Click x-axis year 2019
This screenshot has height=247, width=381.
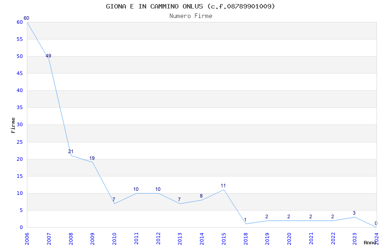pyautogui.click(x=267, y=239)
